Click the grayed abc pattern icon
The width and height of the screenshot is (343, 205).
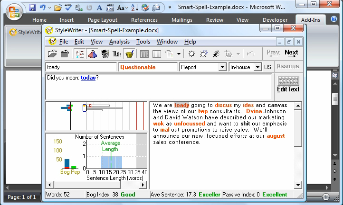(x=229, y=54)
